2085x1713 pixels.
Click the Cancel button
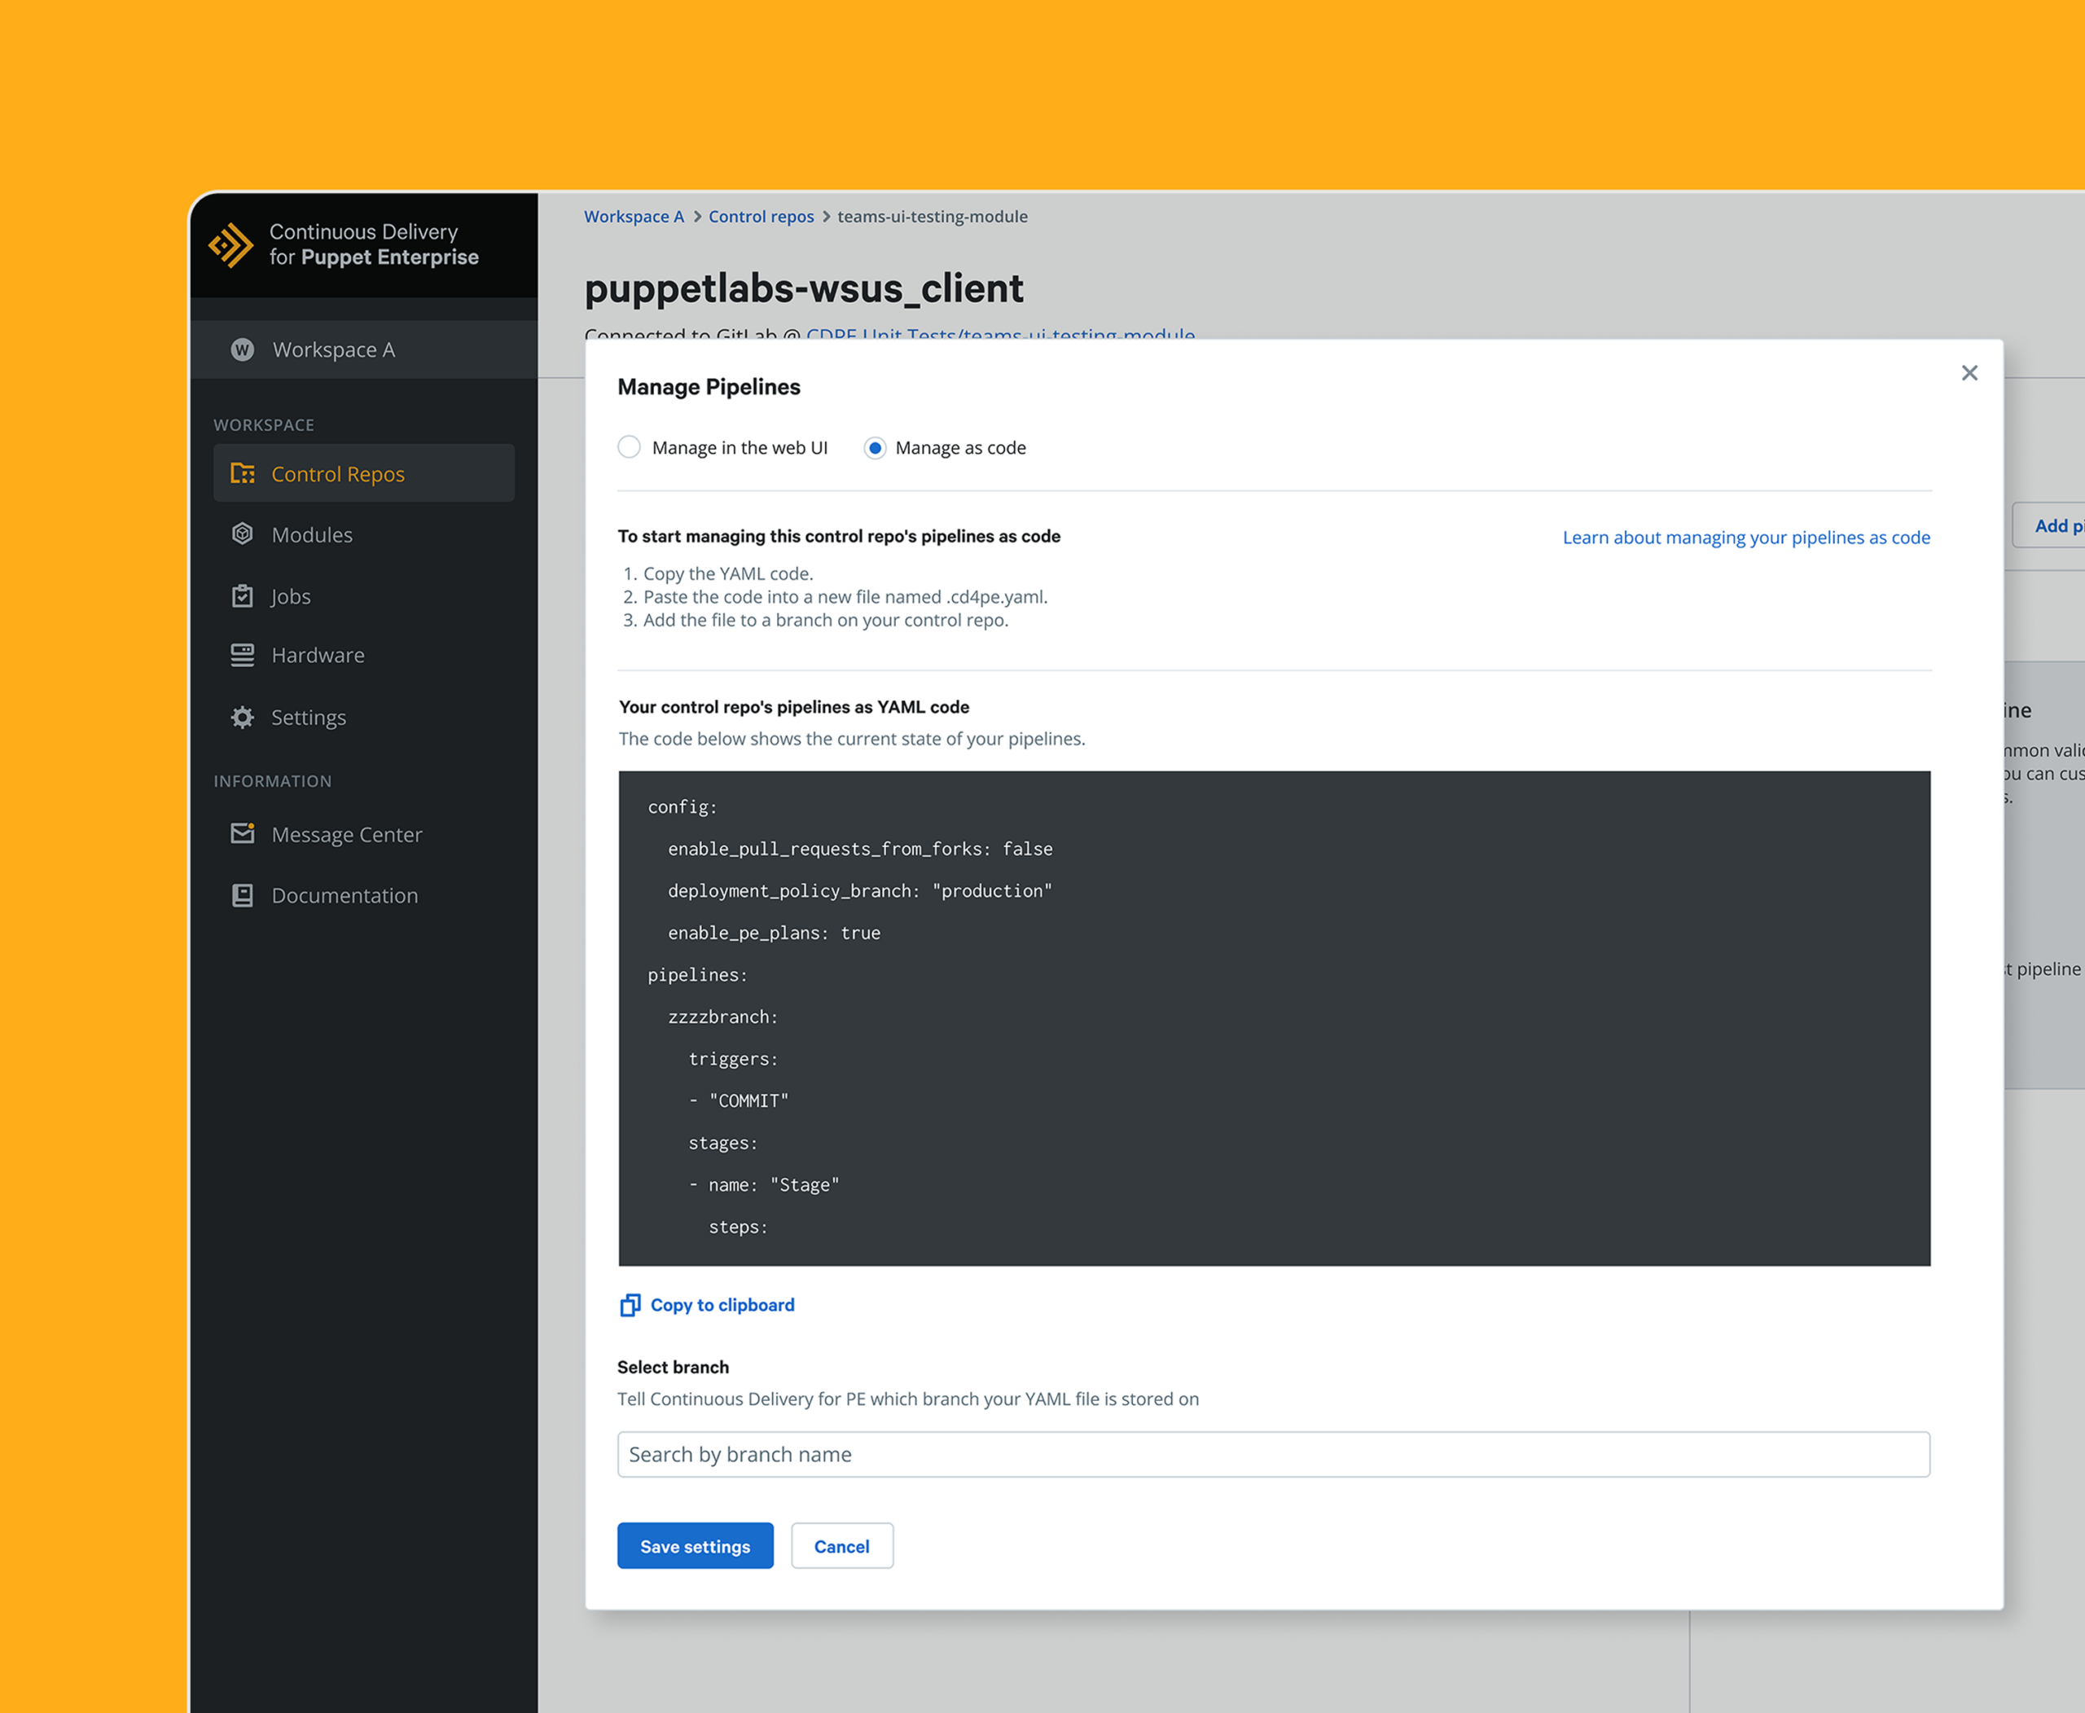841,1545
